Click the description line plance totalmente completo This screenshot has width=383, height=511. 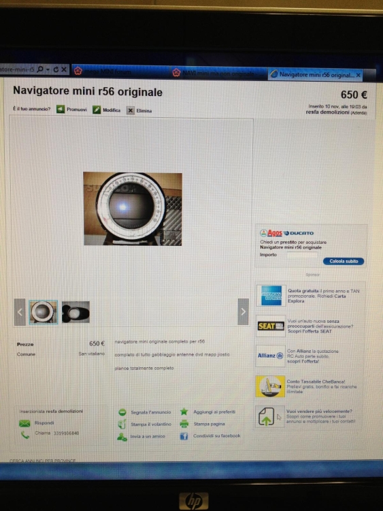point(144,368)
